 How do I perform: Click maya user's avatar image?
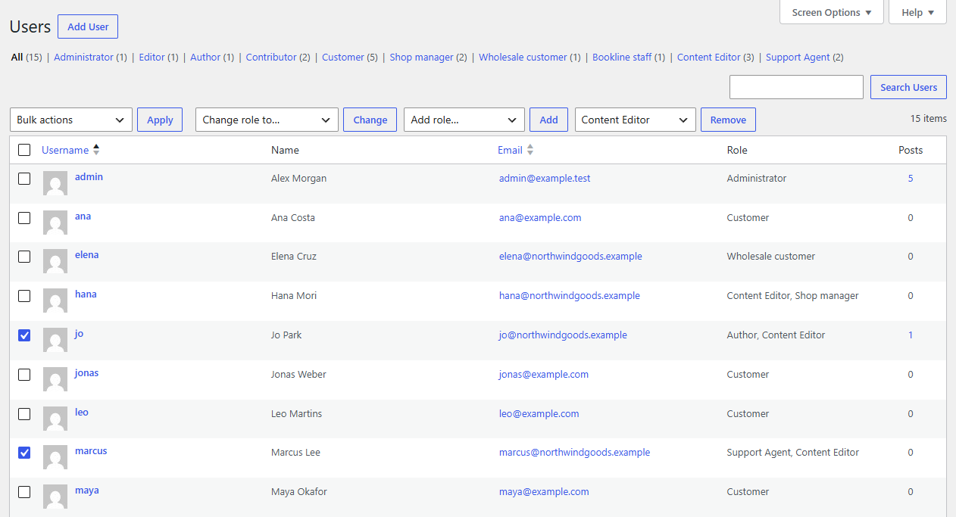click(x=55, y=497)
